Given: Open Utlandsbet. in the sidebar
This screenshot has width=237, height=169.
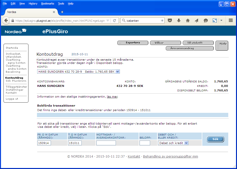Looking at the screenshot, I should (x=13, y=57).
